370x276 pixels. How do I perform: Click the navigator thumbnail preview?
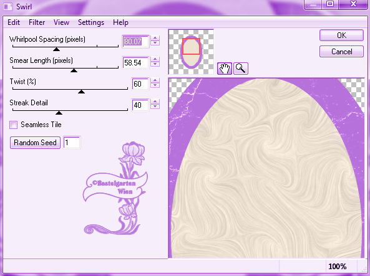[191, 52]
